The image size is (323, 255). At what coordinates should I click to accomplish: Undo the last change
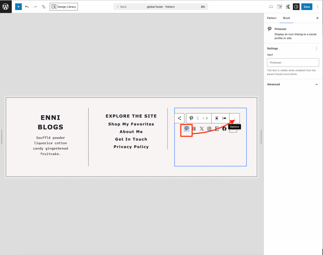point(27,7)
